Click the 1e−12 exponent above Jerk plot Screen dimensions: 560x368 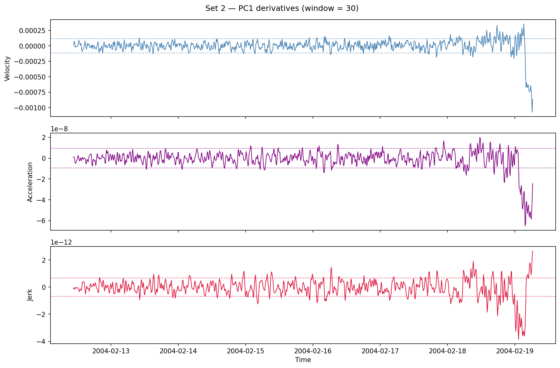(61, 243)
